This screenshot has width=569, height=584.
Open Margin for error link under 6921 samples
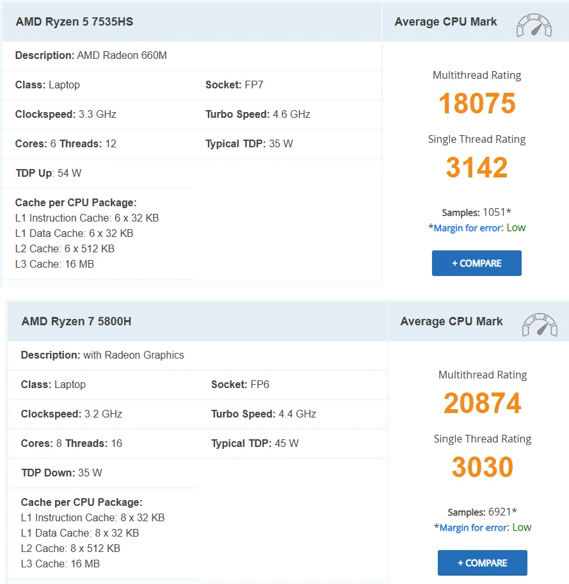pyautogui.click(x=474, y=528)
